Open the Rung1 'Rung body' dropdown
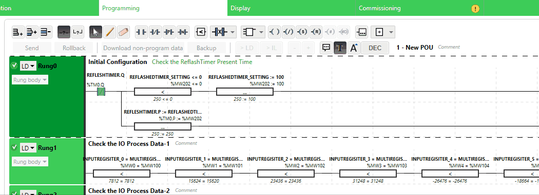The width and height of the screenshot is (539, 195). [x=30, y=162]
